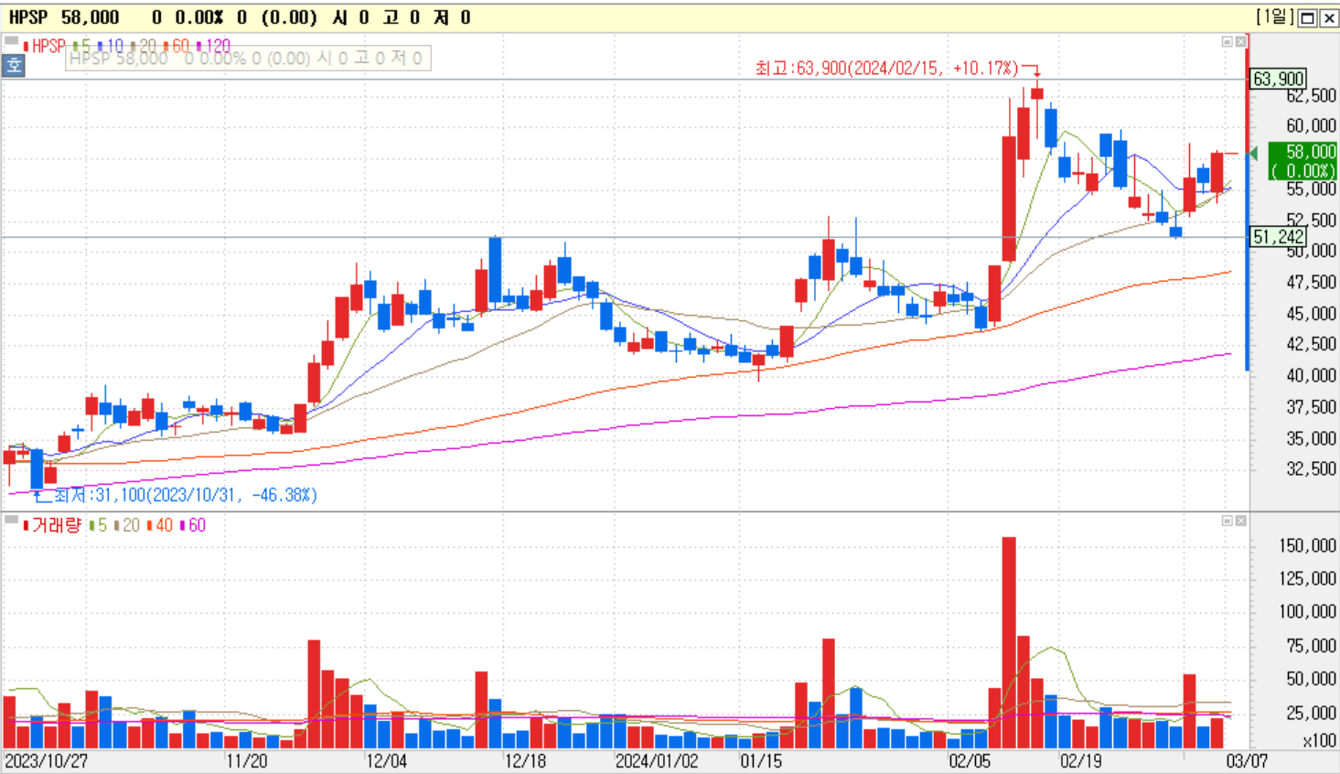The height and width of the screenshot is (774, 1340).
Task: Select the 거래량 volume legend label
Action: 53,525
